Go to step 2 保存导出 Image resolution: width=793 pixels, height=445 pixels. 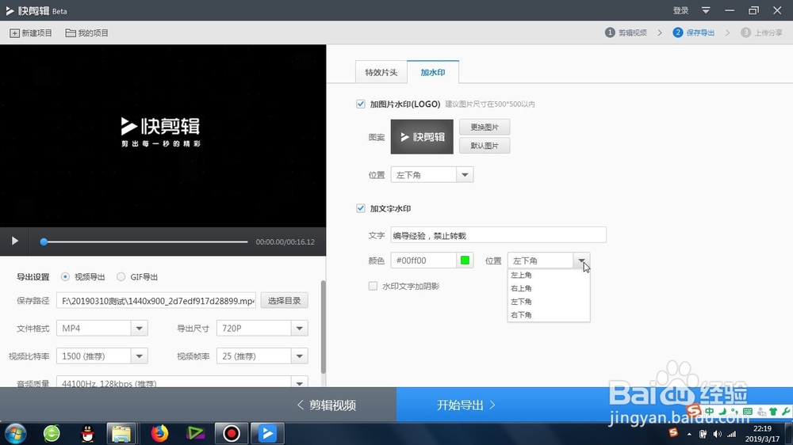(693, 32)
